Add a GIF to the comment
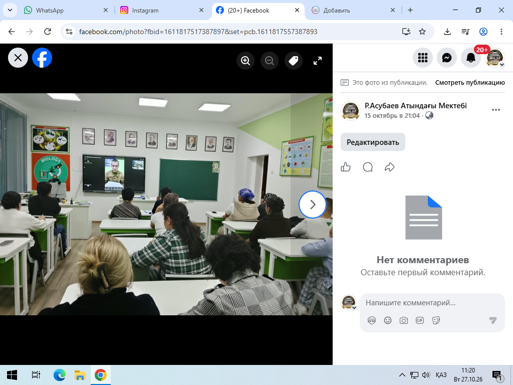 point(420,320)
